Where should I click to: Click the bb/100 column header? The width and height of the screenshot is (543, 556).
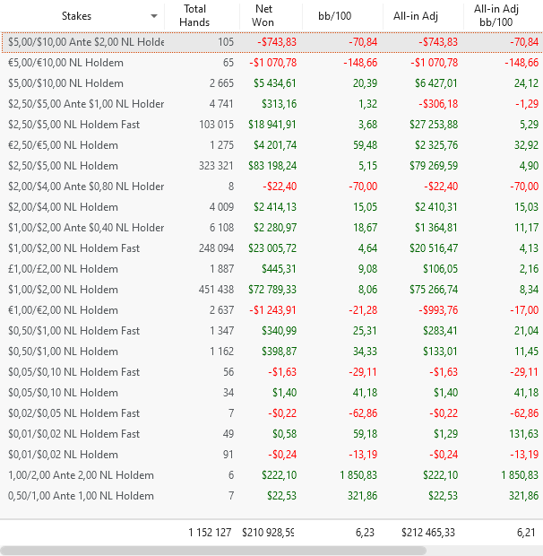click(x=332, y=16)
